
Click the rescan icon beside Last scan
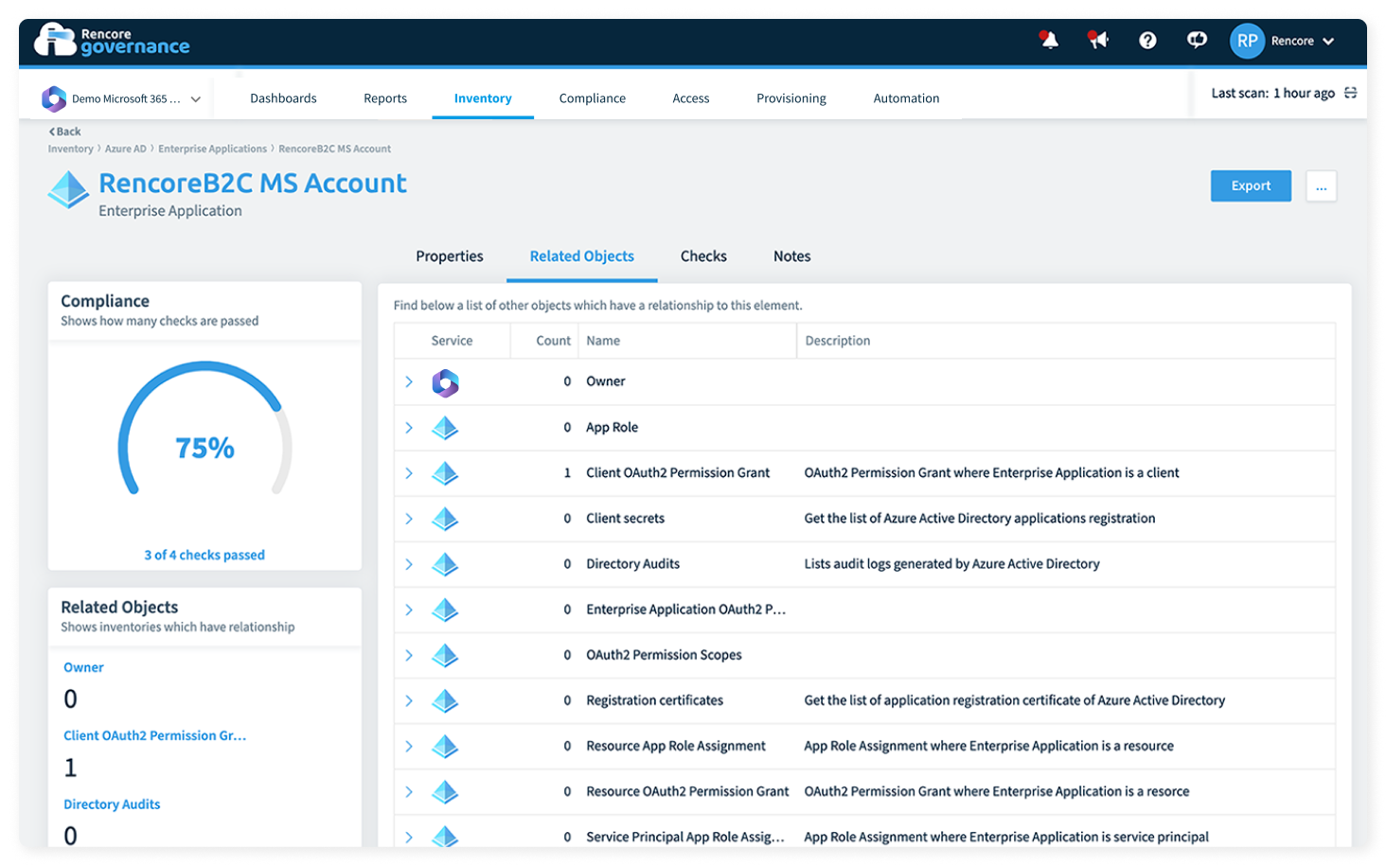(1351, 93)
